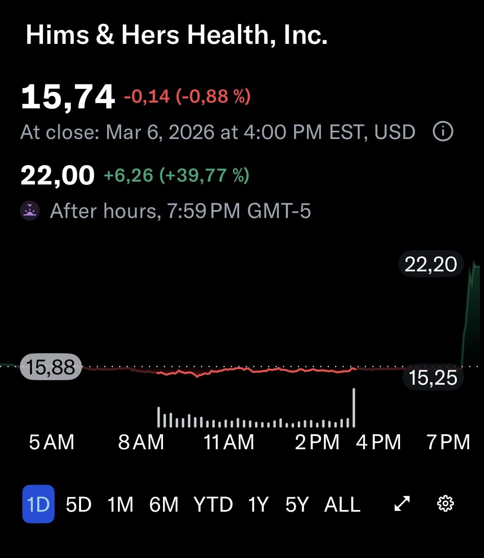
Task: Tap the 22,20 high price label
Action: [x=431, y=264]
